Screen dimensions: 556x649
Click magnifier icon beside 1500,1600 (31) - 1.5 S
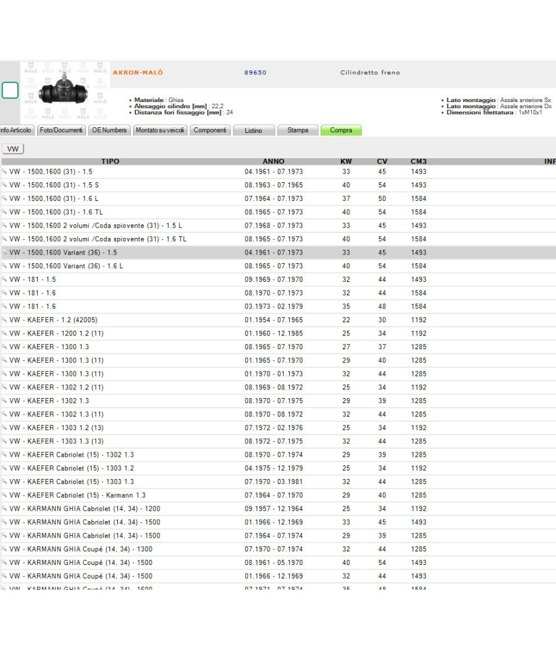[4, 185]
